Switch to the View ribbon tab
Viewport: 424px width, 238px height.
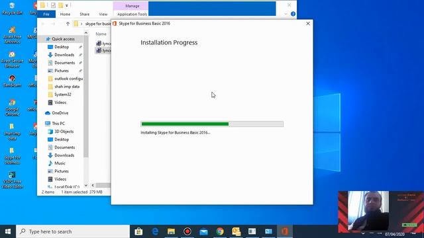pos(103,14)
